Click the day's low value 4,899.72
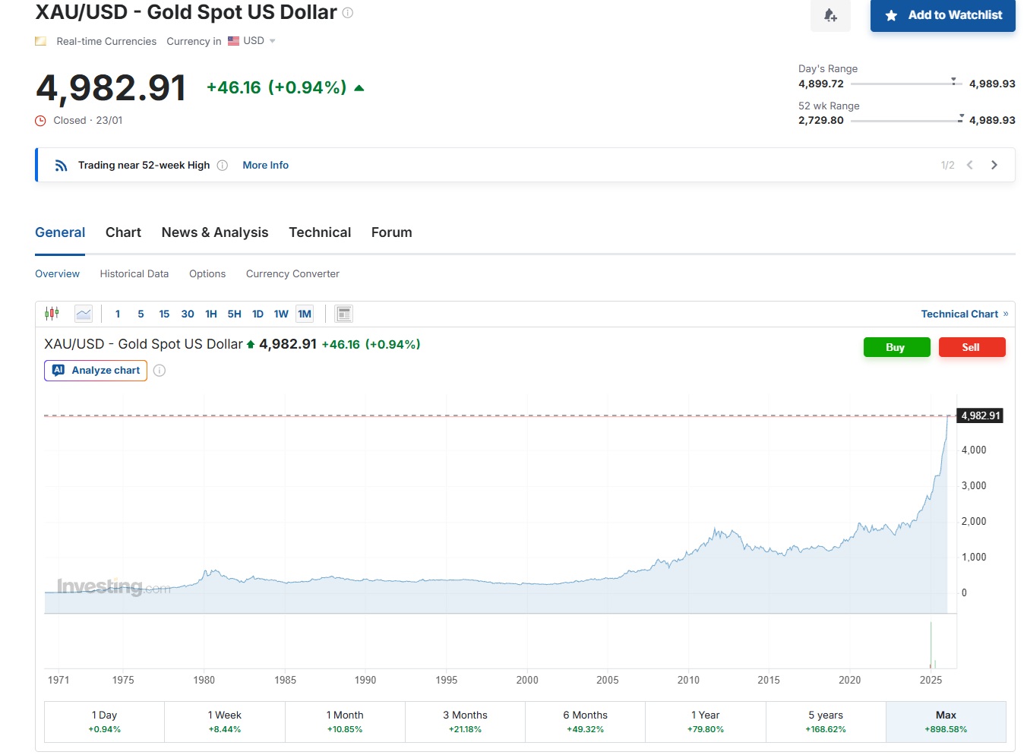The height and width of the screenshot is (755, 1027). pyautogui.click(x=820, y=84)
